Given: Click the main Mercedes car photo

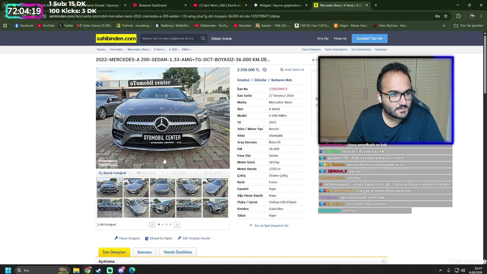Looking at the screenshot, I should click(x=163, y=118).
